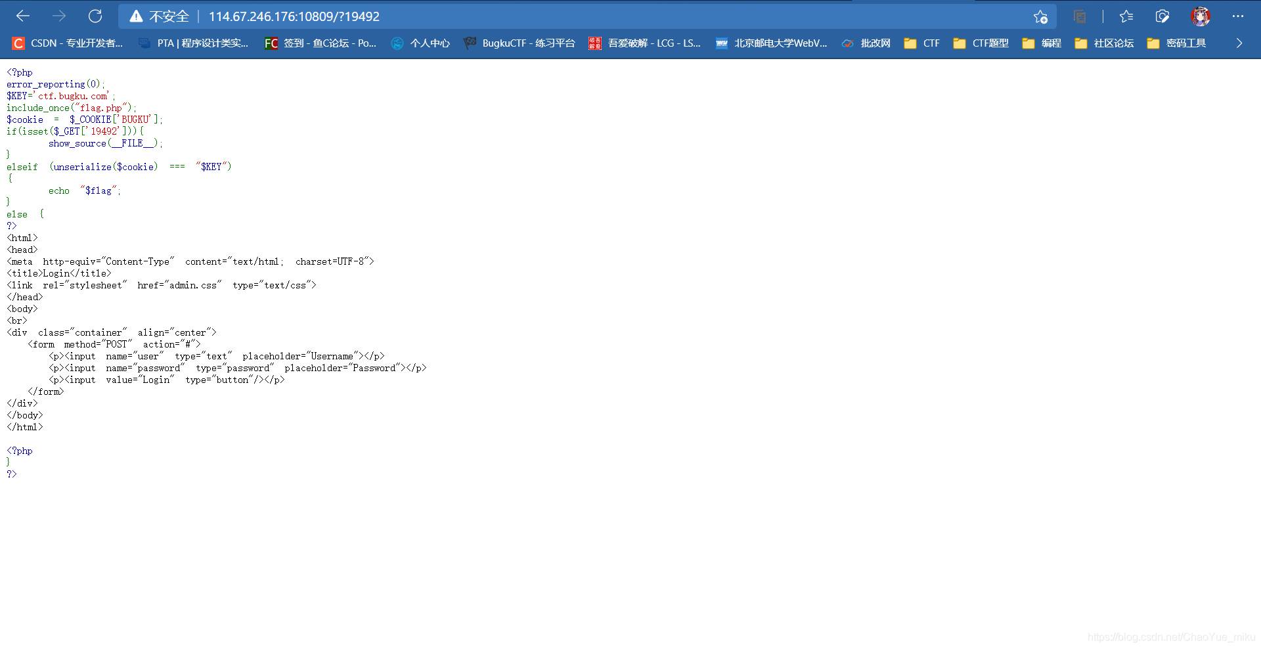Open the Collections panel icon
The image size is (1261, 649).
[1080, 16]
